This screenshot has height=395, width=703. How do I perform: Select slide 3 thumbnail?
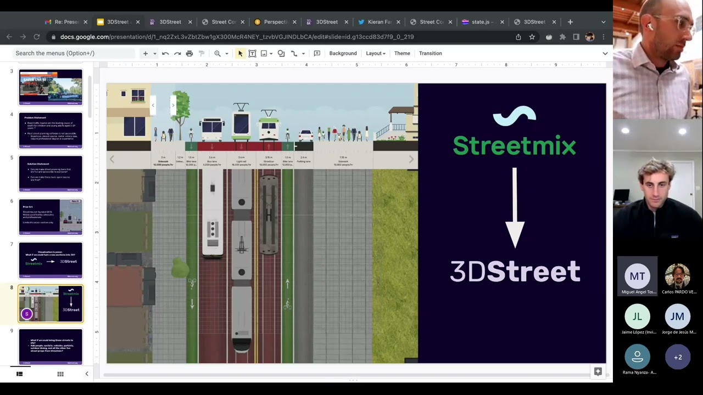(51, 87)
